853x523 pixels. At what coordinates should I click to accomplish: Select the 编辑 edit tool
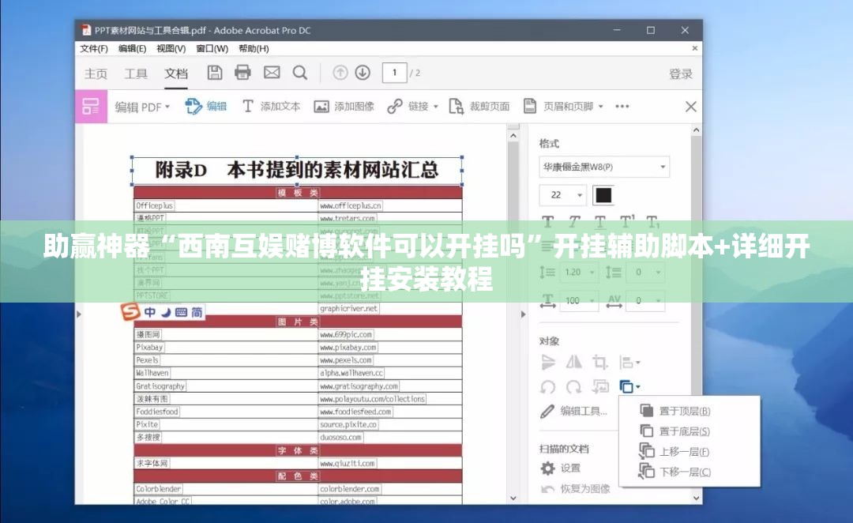[205, 106]
